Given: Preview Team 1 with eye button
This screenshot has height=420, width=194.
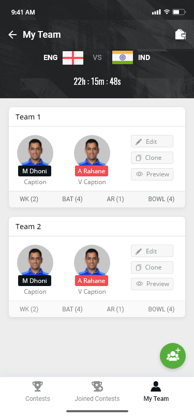Looking at the screenshot, I should coord(152,174).
